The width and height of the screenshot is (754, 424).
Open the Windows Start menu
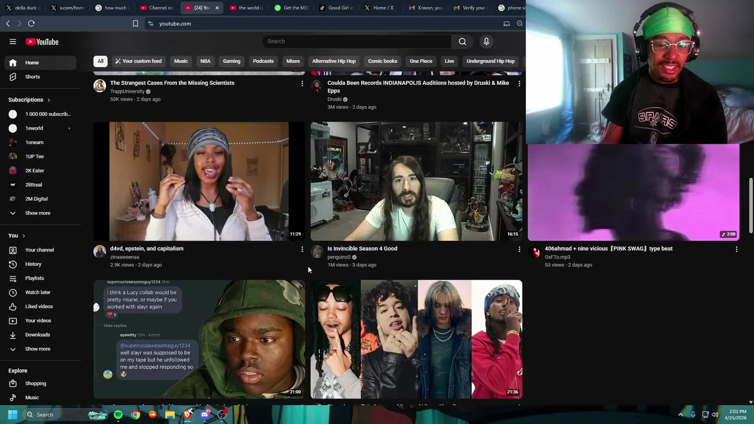tap(12, 415)
